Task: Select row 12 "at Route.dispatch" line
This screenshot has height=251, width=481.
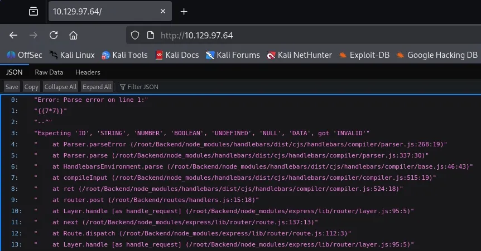Action: 193,233
